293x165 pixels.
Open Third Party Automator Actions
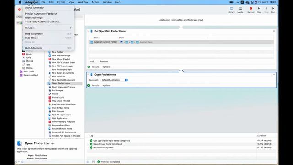[43, 22]
